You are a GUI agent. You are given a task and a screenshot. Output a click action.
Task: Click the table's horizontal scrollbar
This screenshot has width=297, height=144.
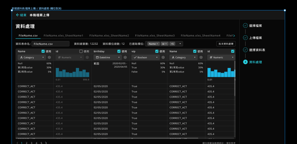[107, 138]
